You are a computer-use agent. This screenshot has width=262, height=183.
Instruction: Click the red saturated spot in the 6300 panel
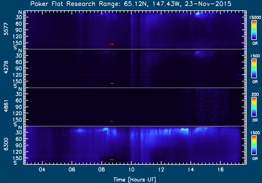click(111, 160)
